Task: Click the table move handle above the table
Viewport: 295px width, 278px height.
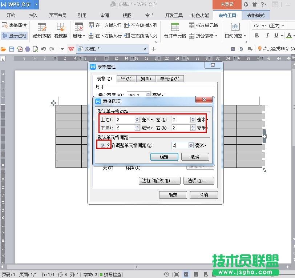Action: click(x=53, y=103)
